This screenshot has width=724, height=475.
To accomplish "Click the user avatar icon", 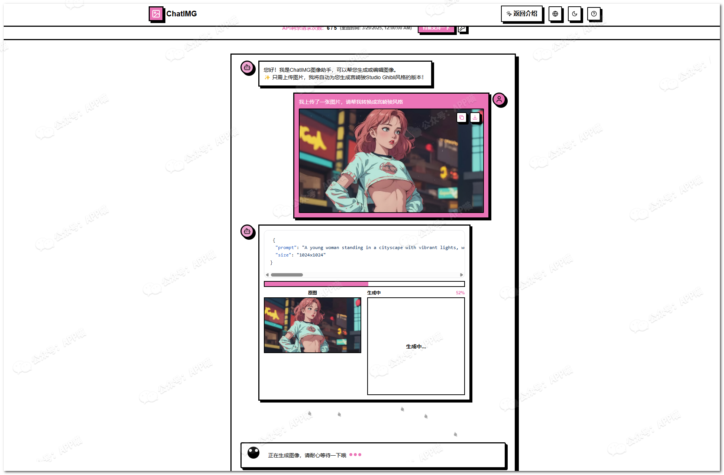I will tap(499, 99).
